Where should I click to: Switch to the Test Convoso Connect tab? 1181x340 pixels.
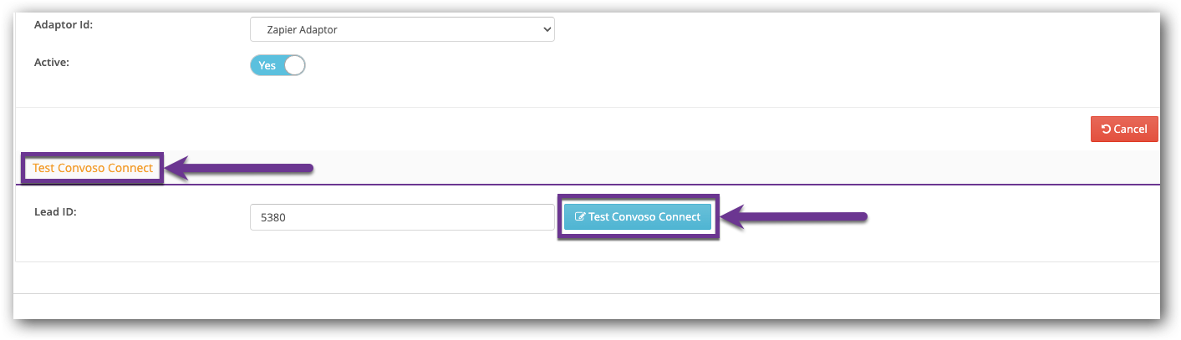tap(93, 168)
